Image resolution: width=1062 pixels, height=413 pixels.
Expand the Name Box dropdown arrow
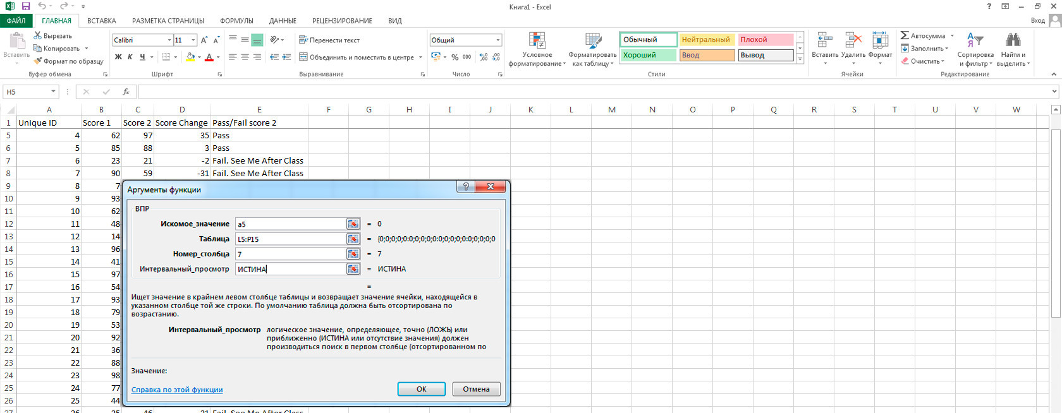pos(53,92)
